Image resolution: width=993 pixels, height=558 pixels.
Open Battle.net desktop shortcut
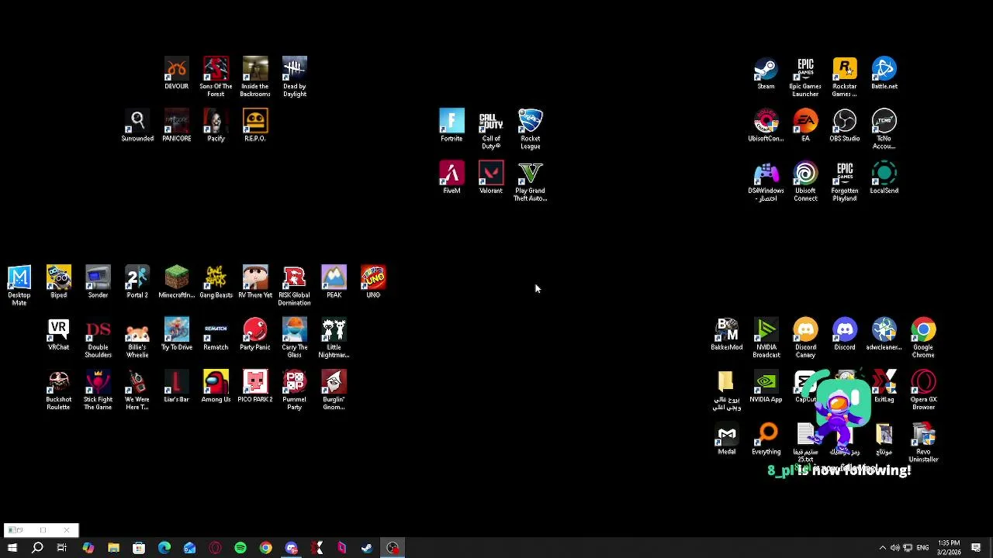click(884, 74)
